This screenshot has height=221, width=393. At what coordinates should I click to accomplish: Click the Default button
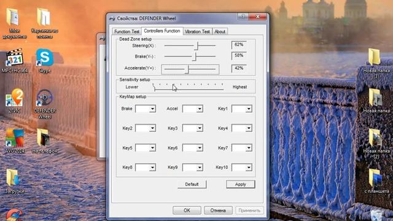[x=192, y=184]
